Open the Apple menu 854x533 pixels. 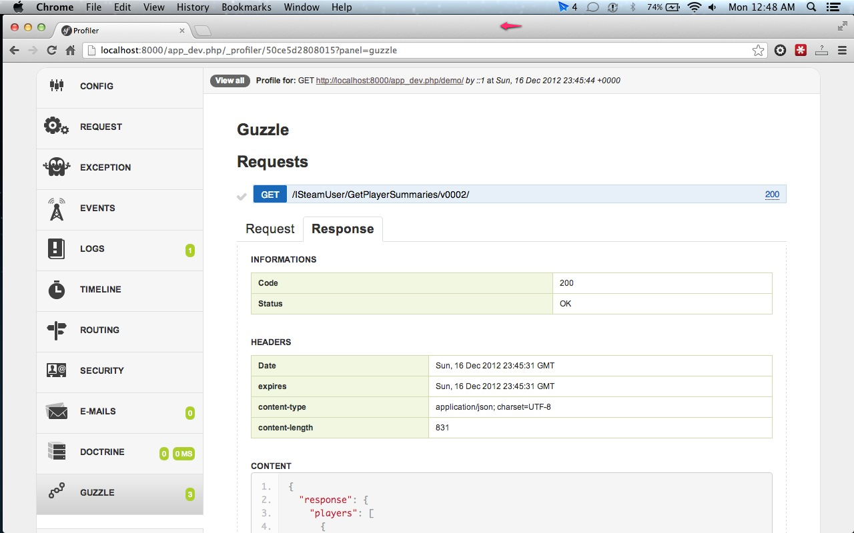pos(18,7)
